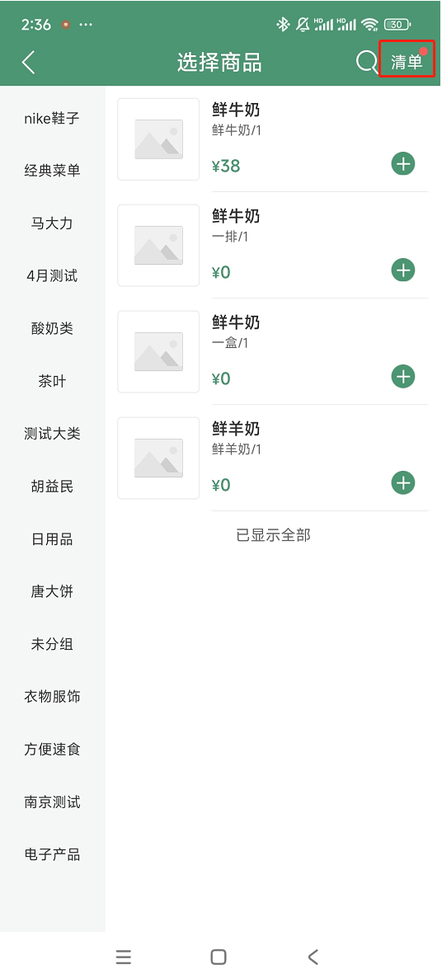This screenshot has width=442, height=978.
Task: Switch to 经典菜单 category
Action: pos(53,171)
